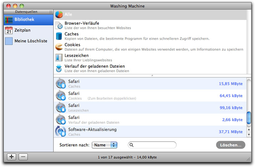255x167 pixels.
Task: Click the Browser-Verläufe clock icon
Action: click(59, 26)
